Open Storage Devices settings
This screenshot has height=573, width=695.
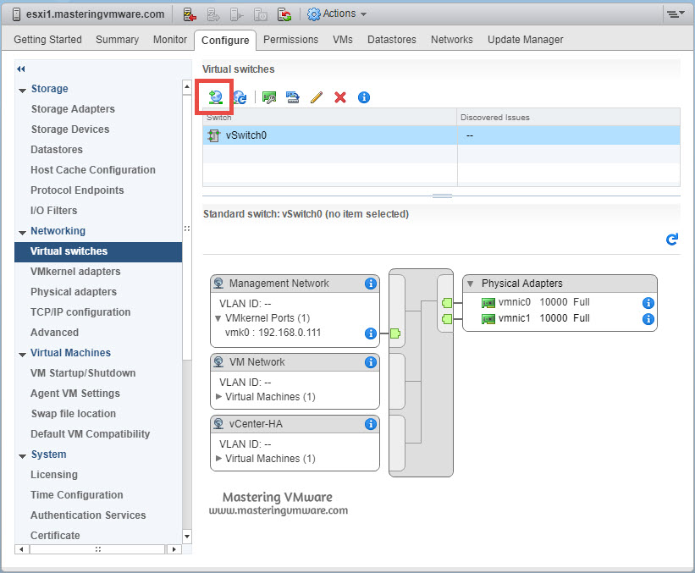click(70, 129)
